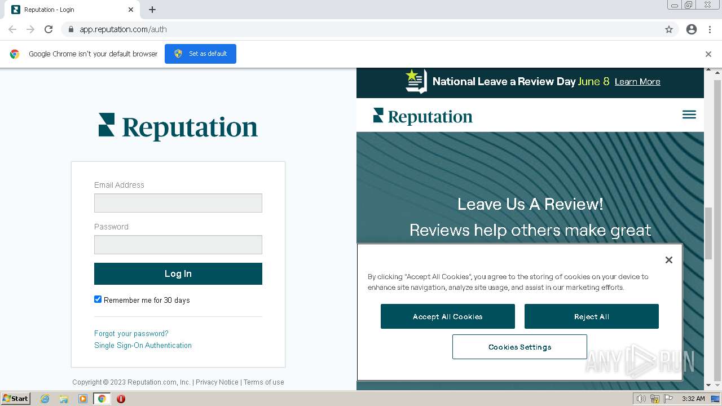722x406 pixels.
Task: Click the National Leave a Review Day icon
Action: click(416, 81)
